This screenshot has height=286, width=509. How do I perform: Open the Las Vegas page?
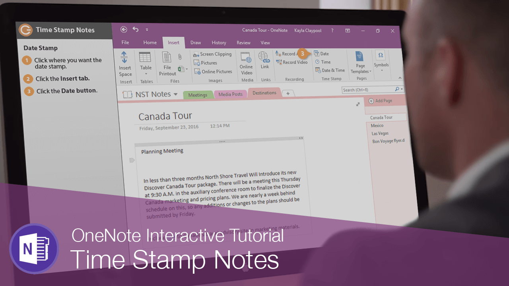(x=380, y=133)
